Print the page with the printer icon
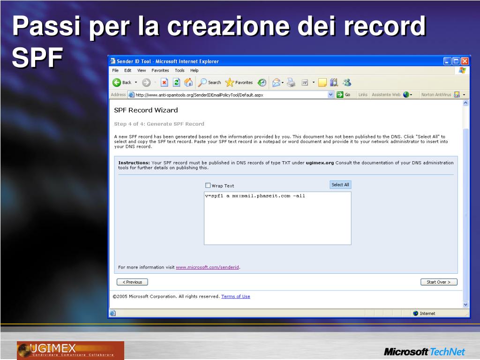The image size is (480, 360). (x=291, y=82)
